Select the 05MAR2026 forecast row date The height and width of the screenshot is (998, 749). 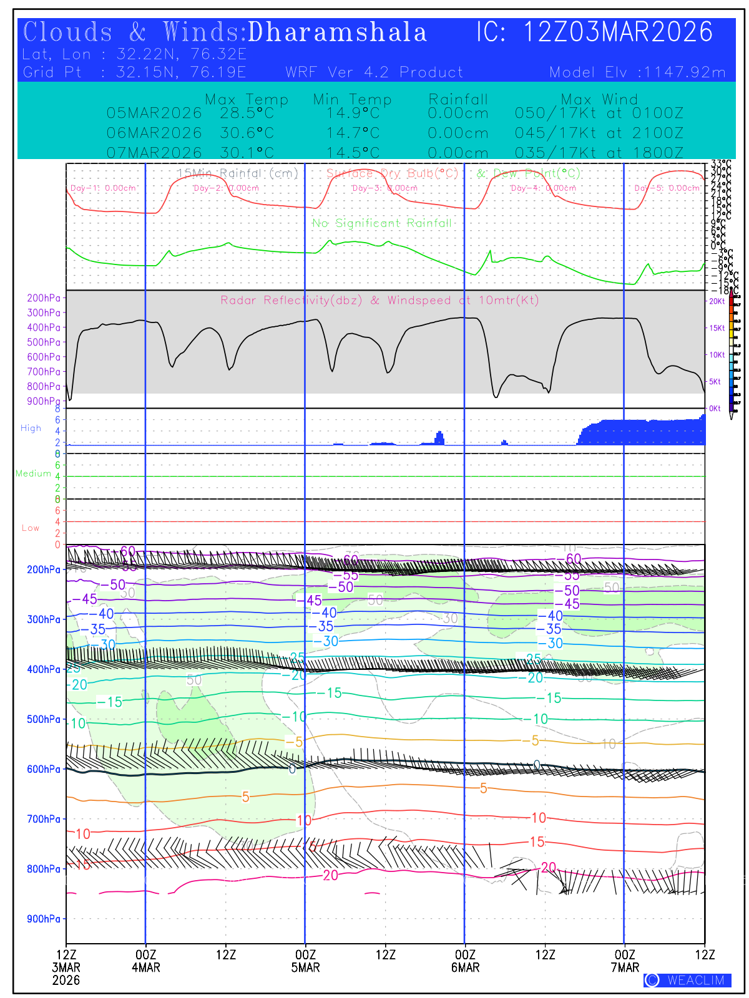pyautogui.click(x=154, y=114)
